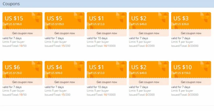The width and height of the screenshot is (214, 111).
Task: Claim the US $5 off $109 coupon
Action: pos(64,33)
